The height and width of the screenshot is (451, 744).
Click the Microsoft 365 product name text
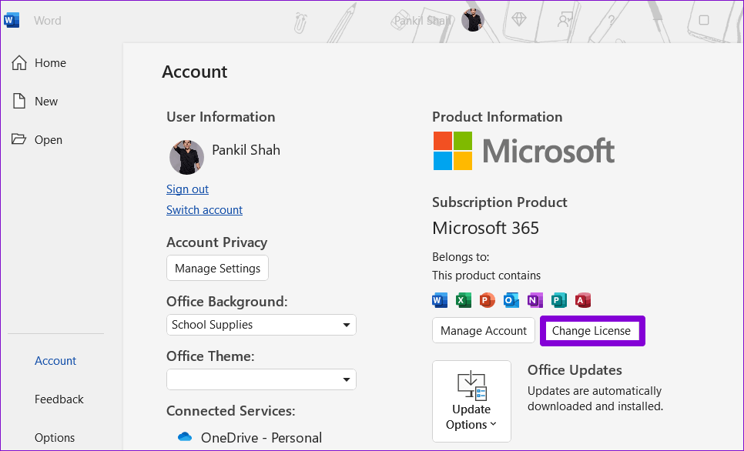coord(485,228)
